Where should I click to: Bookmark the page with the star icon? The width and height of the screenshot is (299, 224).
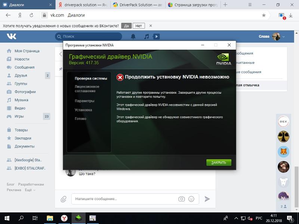264,15
